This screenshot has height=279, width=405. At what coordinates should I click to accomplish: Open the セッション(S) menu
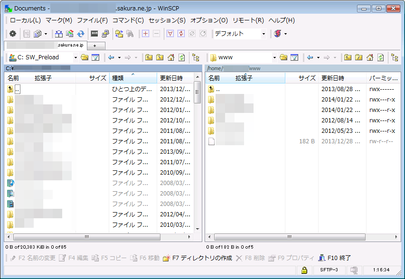[167, 20]
